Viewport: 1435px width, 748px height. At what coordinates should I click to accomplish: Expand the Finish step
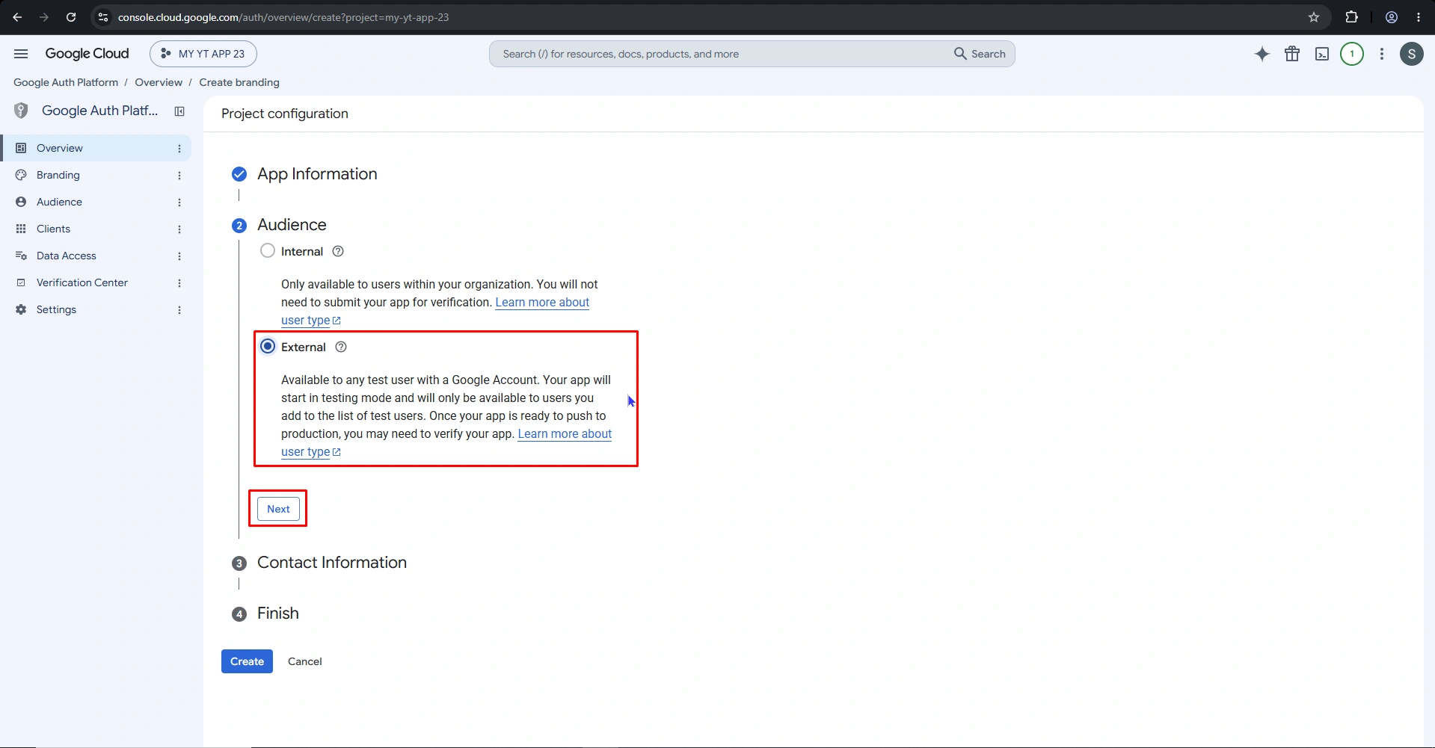tap(278, 613)
